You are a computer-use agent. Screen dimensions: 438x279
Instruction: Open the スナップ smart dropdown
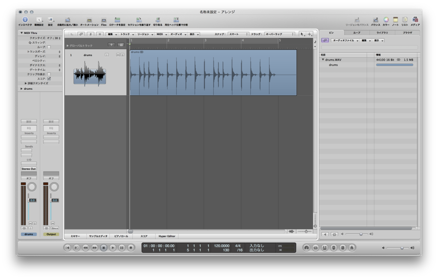pos(238,34)
